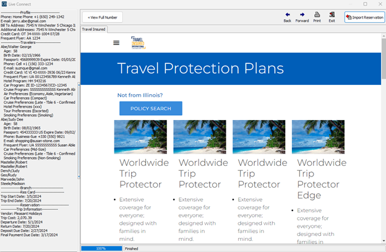Click Trip Start Date: 3/5/2024 line
386x252 pixels.
point(21,196)
